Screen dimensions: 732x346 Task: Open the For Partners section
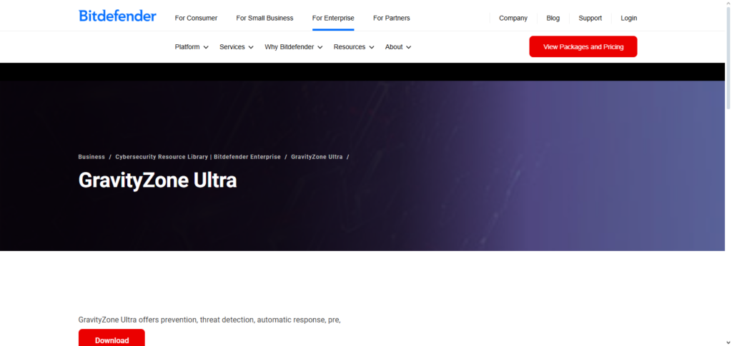[x=392, y=18]
